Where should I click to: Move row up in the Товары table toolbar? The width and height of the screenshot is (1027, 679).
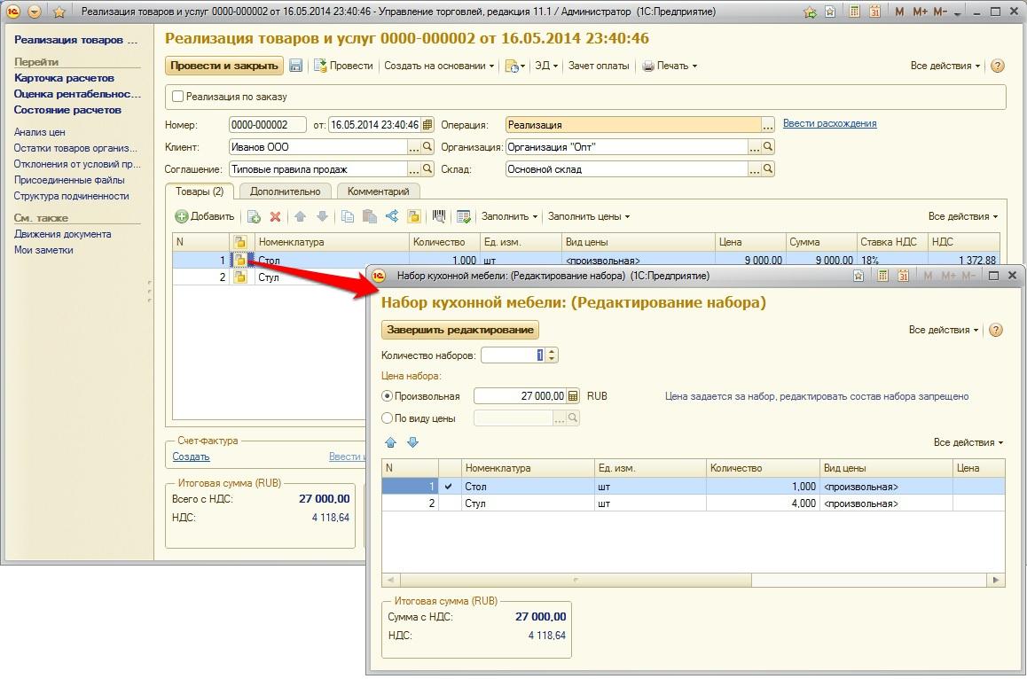[x=300, y=216]
